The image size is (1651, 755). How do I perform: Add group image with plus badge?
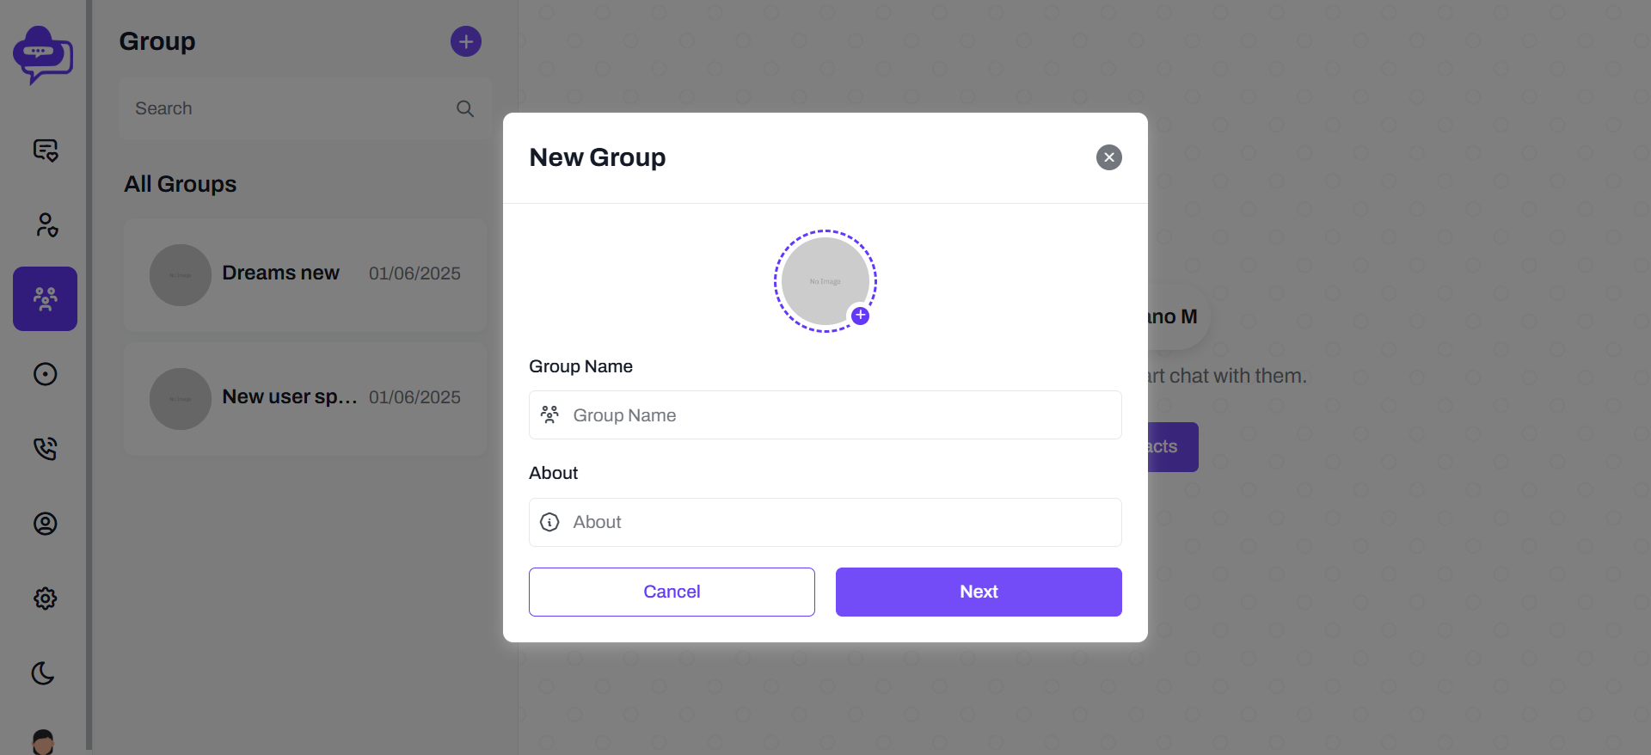tap(860, 316)
